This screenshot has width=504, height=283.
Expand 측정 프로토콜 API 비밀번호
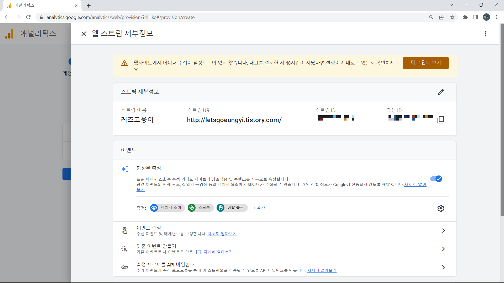tap(443, 267)
